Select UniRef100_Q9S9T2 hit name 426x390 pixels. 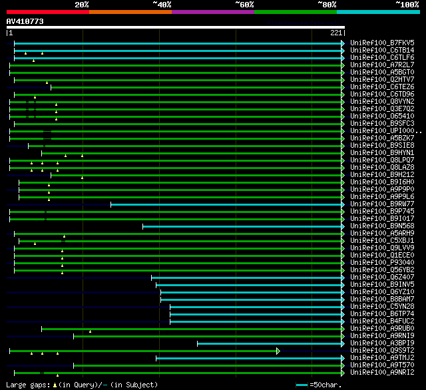tap(382, 351)
